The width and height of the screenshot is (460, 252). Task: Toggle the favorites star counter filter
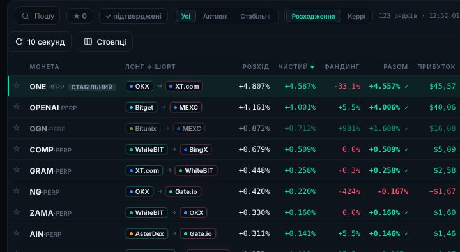(80, 16)
